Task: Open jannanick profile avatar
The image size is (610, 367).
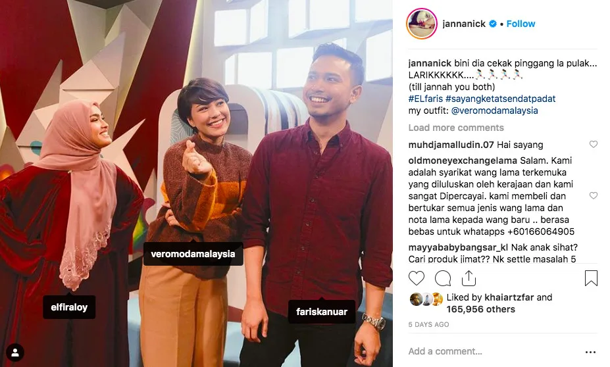Action: tap(422, 24)
